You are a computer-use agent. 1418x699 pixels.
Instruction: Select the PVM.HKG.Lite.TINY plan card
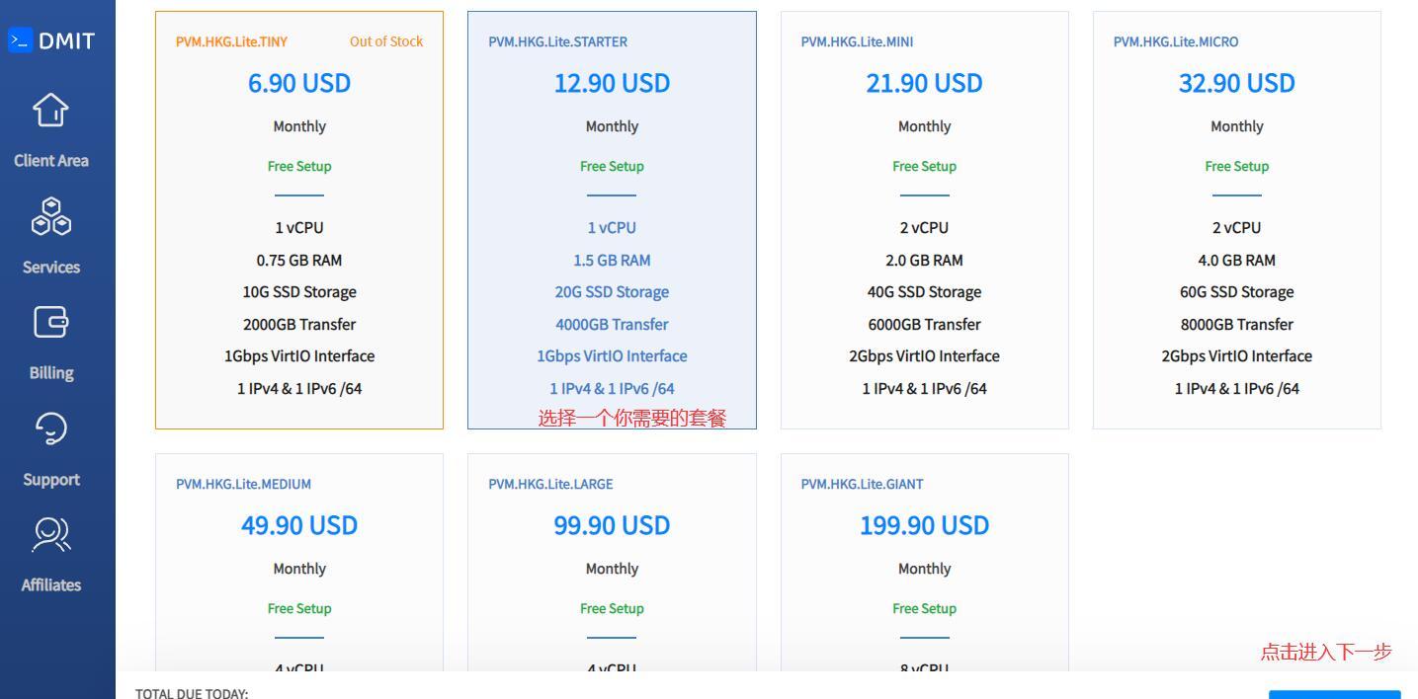(299, 220)
